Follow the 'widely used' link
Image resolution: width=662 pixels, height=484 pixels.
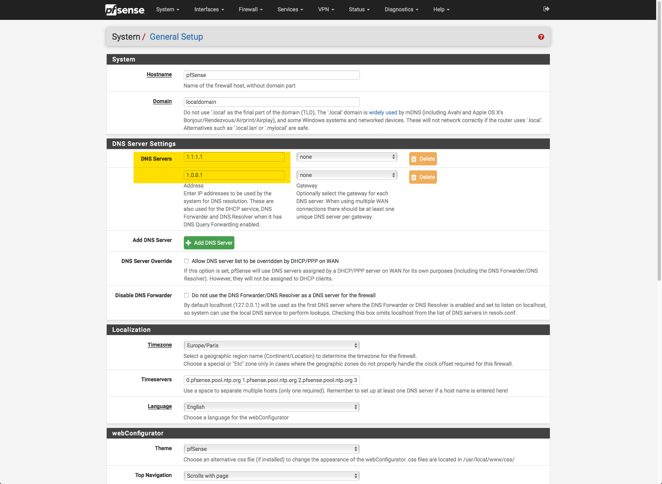click(383, 112)
